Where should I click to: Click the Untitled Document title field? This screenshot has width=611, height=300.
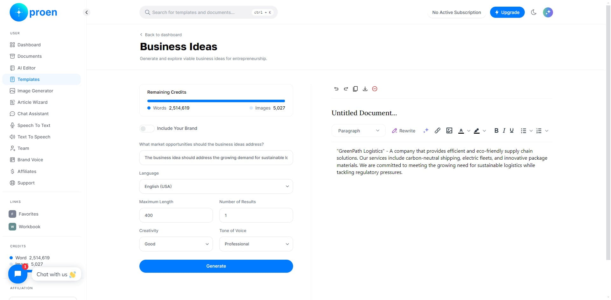click(x=364, y=113)
